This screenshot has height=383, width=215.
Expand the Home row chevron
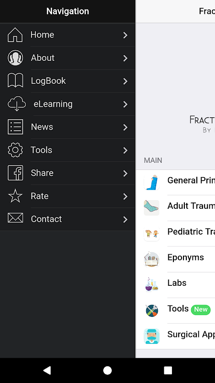(125, 35)
